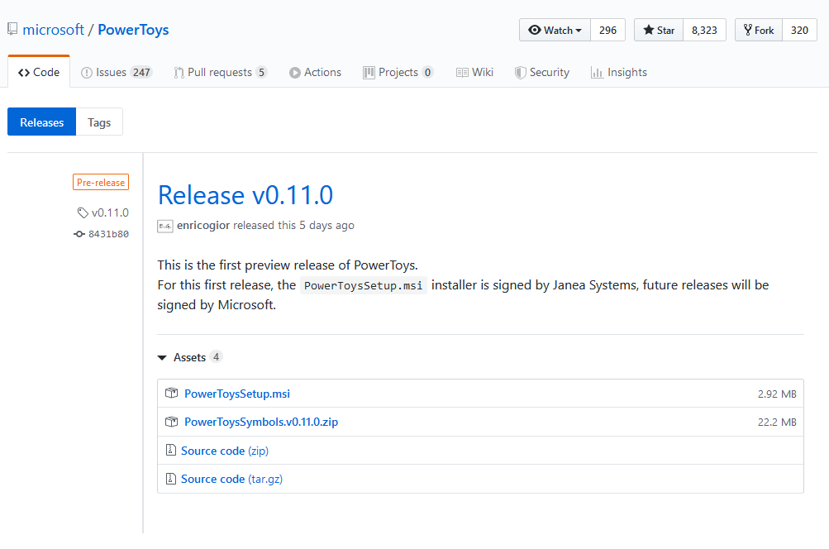Open the Release v0.11.0 title link
The image size is (829, 549).
tap(245, 195)
